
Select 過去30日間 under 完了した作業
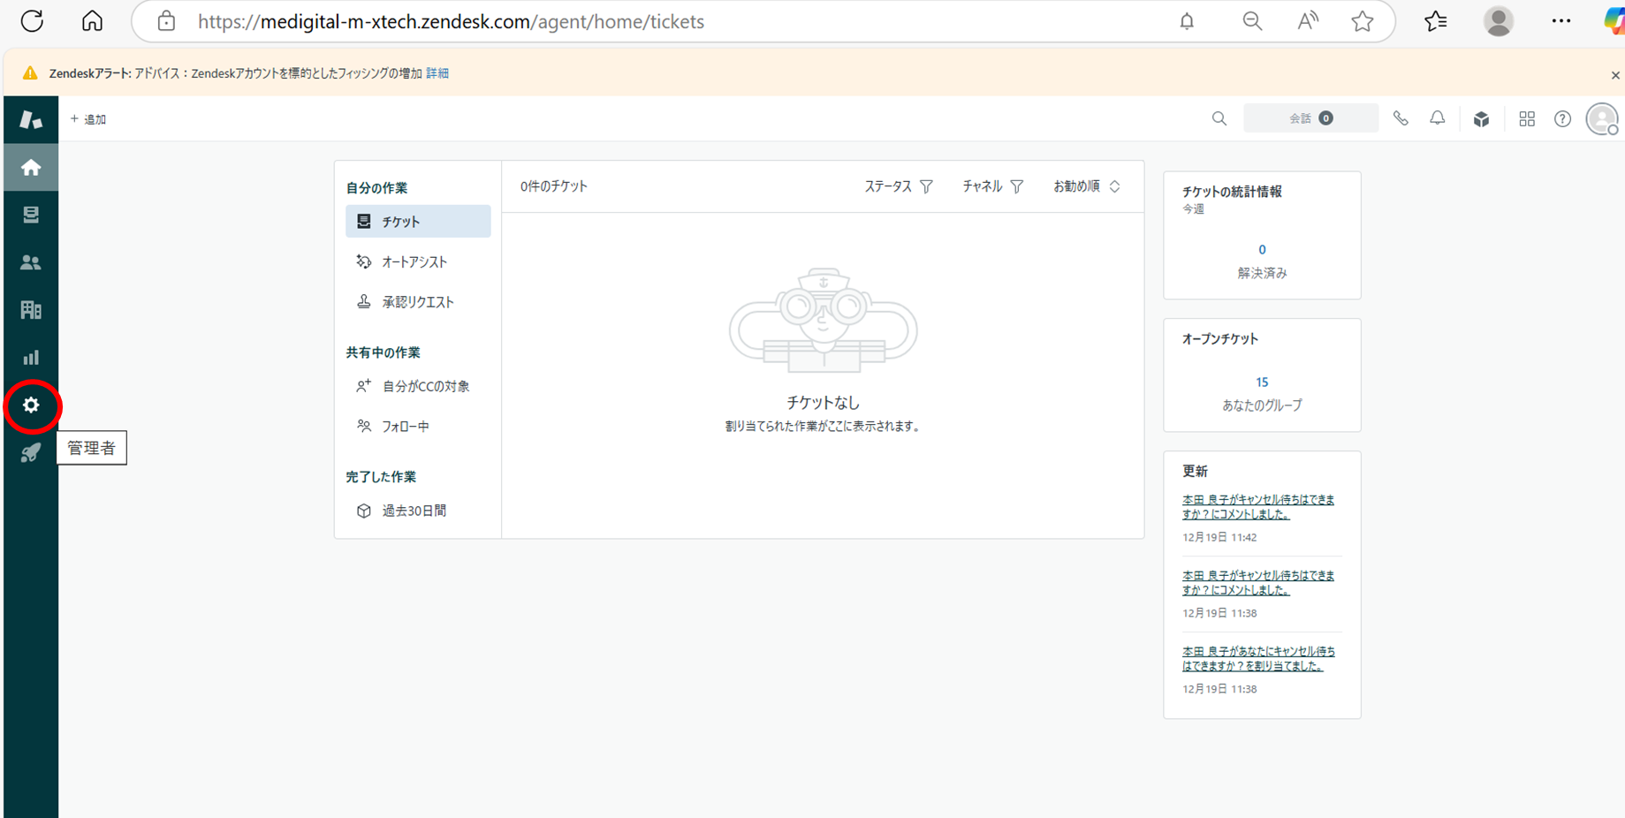pyautogui.click(x=414, y=511)
